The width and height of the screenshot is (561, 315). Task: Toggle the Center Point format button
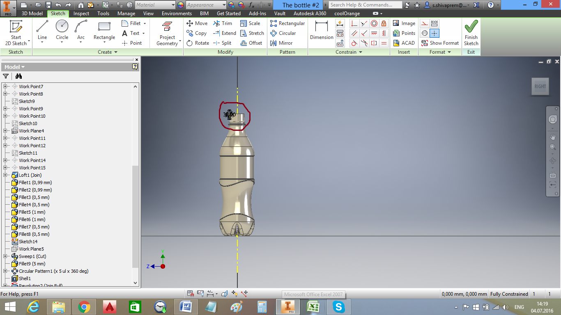[435, 33]
